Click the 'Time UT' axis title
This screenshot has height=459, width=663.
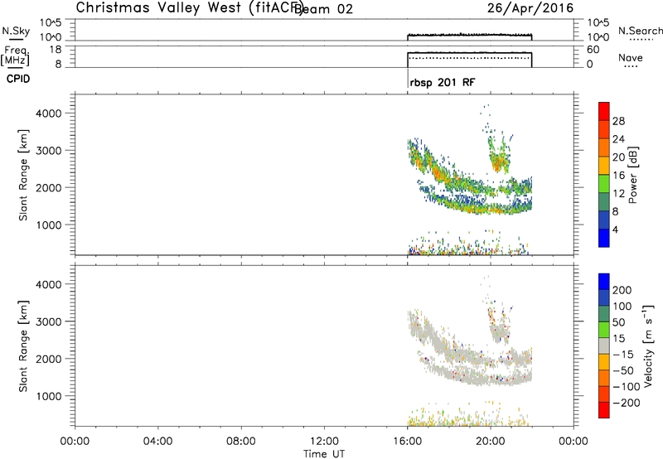coord(324,454)
